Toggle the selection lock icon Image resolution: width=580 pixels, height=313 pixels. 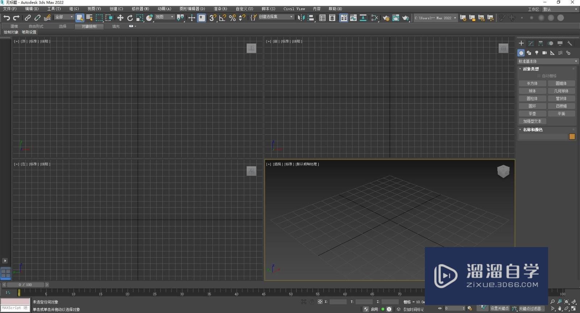pos(312,302)
